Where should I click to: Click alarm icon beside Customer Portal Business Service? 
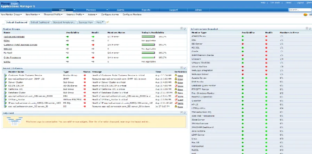click(5, 75)
